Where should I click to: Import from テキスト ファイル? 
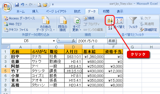(16, 30)
